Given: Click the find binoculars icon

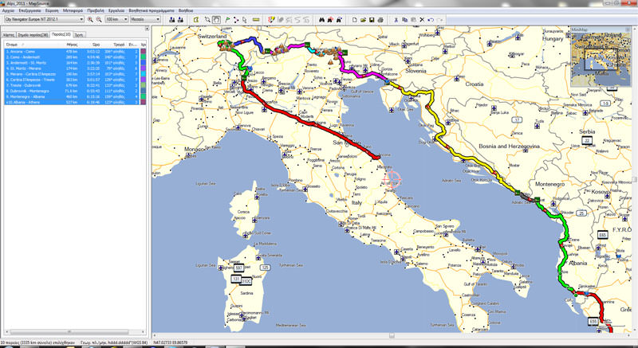Looking at the screenshot, I should pyautogui.click(x=321, y=18).
